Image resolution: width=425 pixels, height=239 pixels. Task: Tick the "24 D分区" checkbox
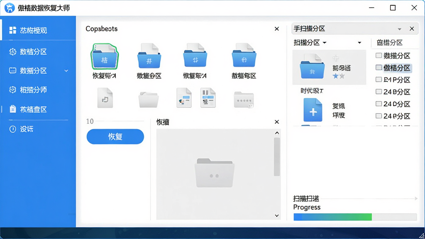(379, 104)
